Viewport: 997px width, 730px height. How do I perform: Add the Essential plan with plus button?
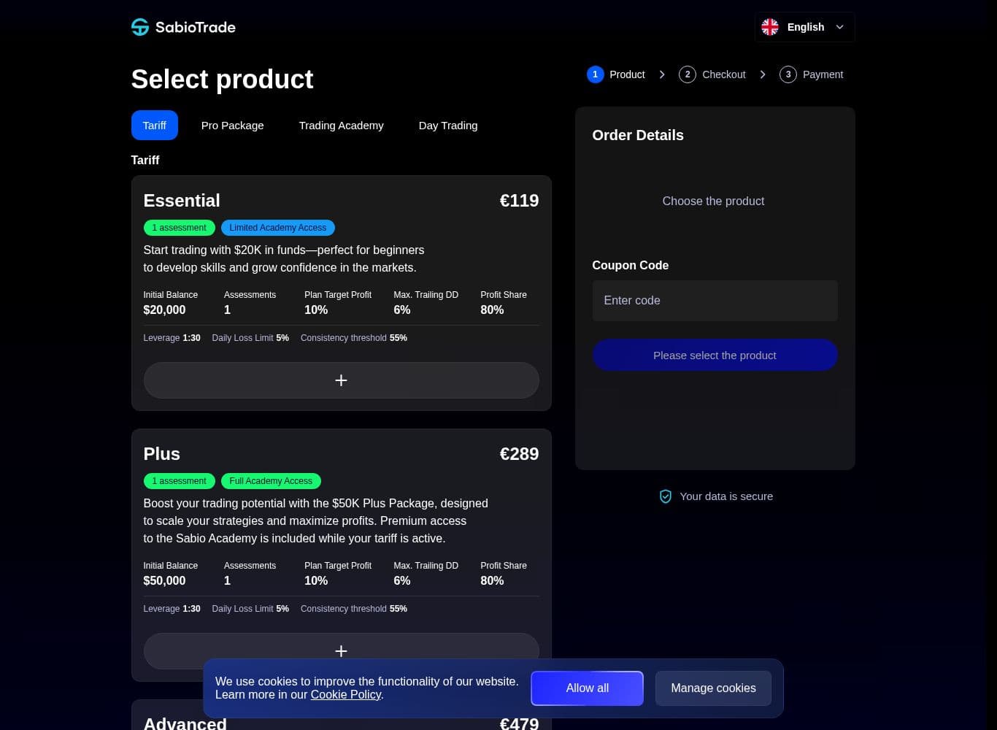[x=341, y=380]
